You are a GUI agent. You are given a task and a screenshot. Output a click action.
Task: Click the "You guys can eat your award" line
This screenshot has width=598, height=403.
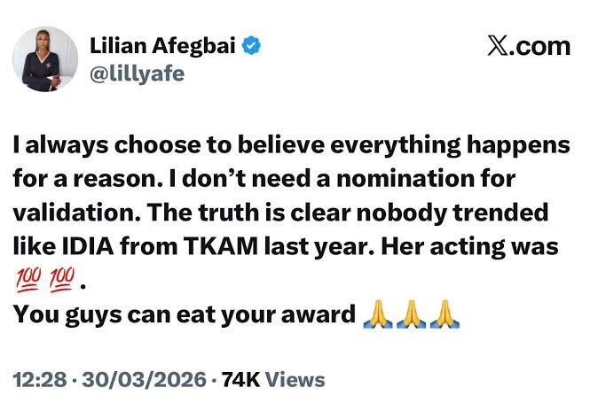[184, 315]
